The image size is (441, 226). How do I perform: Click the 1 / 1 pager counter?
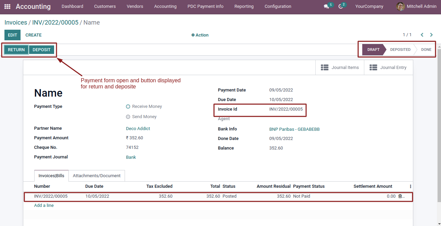point(407,35)
